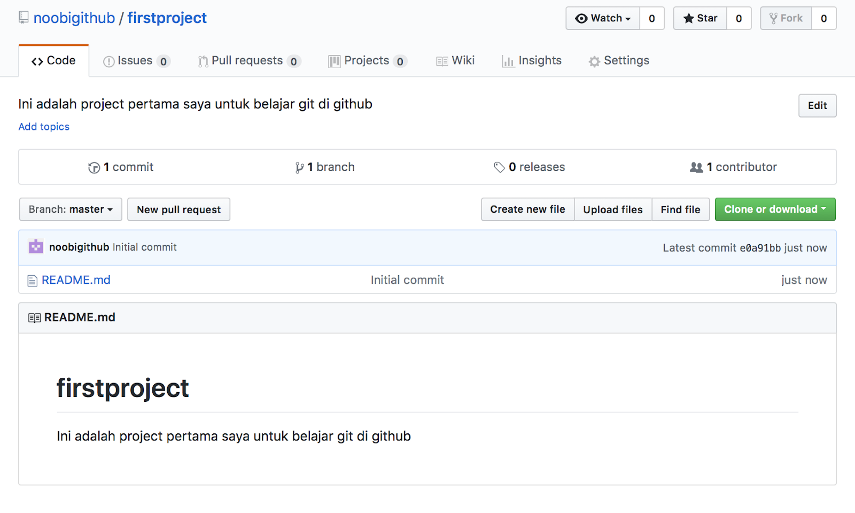Click the noobigithub avatar icon
The image size is (855, 513).
click(36, 247)
